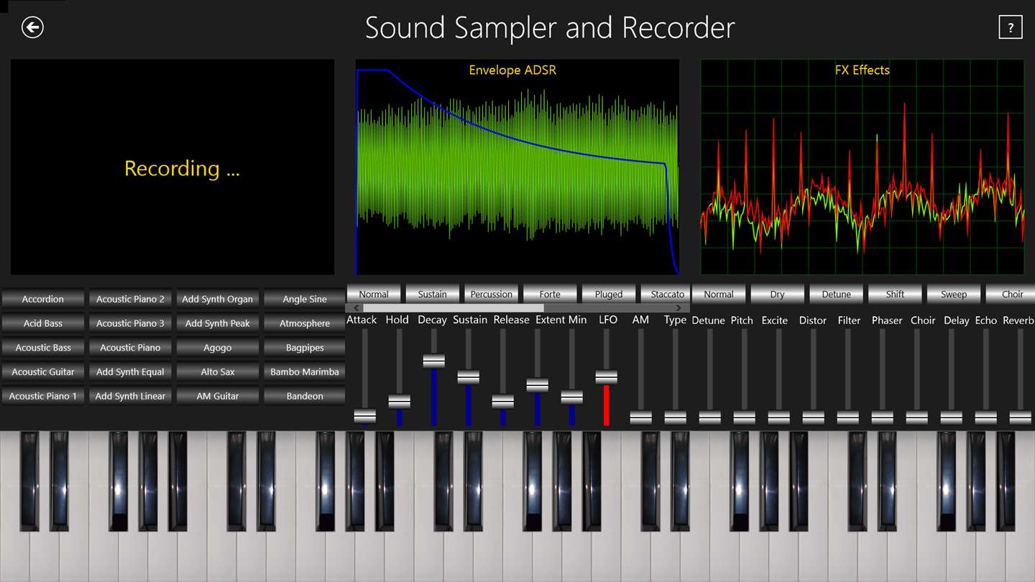Pick the Agogo instrument
The image size is (1035, 582).
point(217,348)
